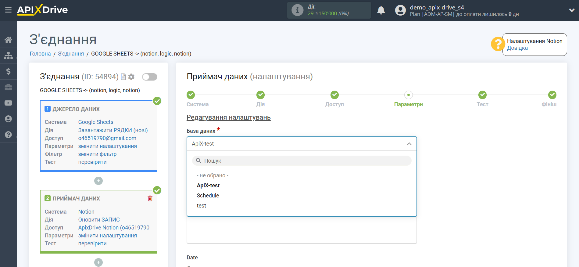Go to Головна breadcrumb
The height and width of the screenshot is (267, 579).
click(40, 54)
